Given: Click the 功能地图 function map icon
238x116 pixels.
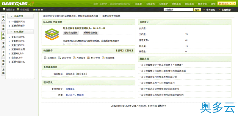Looking at the screenshot, I should point(18,10).
